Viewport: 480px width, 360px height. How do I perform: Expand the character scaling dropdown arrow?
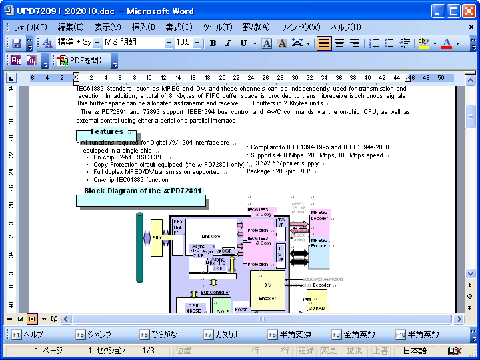308,43
